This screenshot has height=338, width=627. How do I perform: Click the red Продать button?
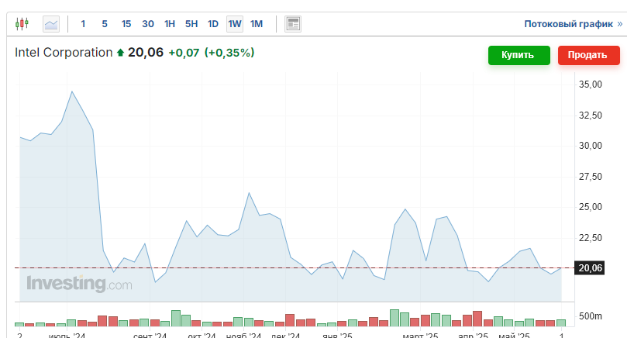coord(589,55)
